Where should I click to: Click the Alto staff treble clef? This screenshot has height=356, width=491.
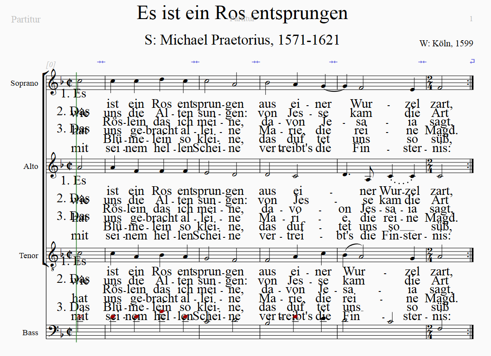pyautogui.click(x=53, y=166)
